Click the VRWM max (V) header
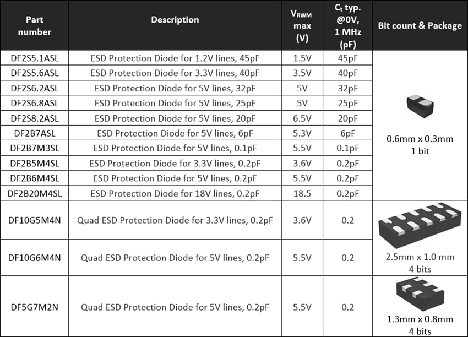This screenshot has height=337, width=468. click(301, 26)
